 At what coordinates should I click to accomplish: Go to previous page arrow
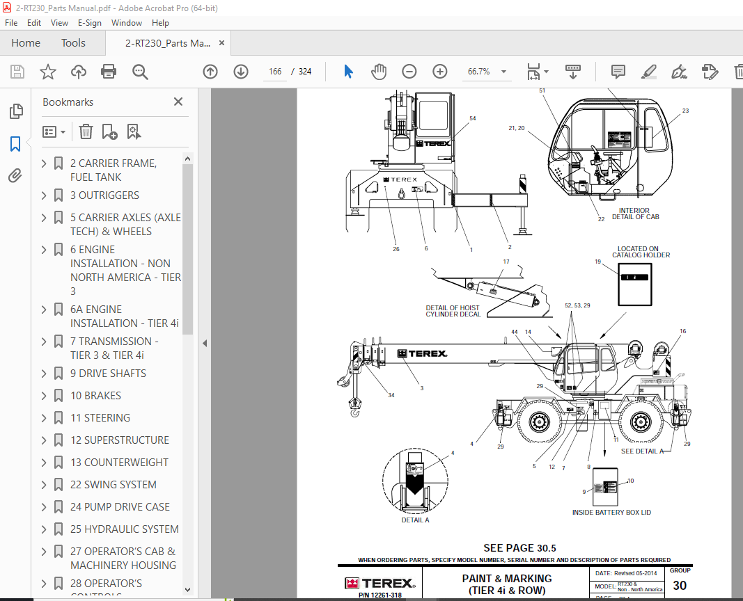click(210, 72)
